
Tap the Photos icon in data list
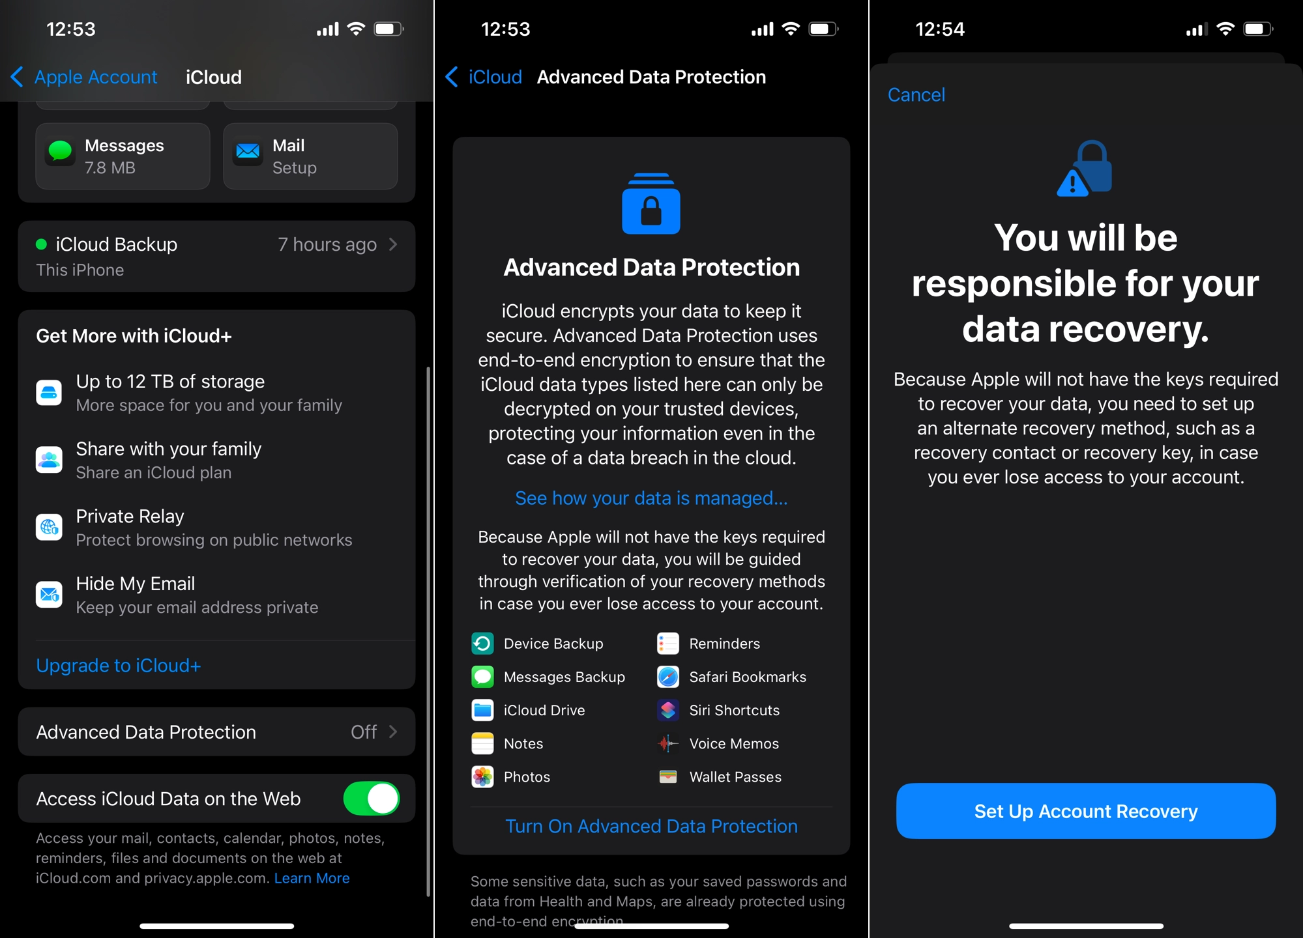(x=480, y=776)
